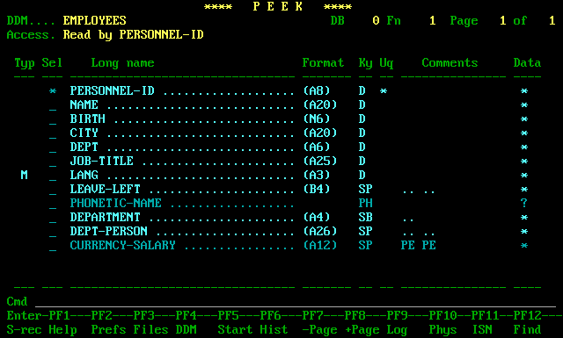Click the DDM function key label
Image resolution: width=563 pixels, height=338 pixels.
point(186,329)
